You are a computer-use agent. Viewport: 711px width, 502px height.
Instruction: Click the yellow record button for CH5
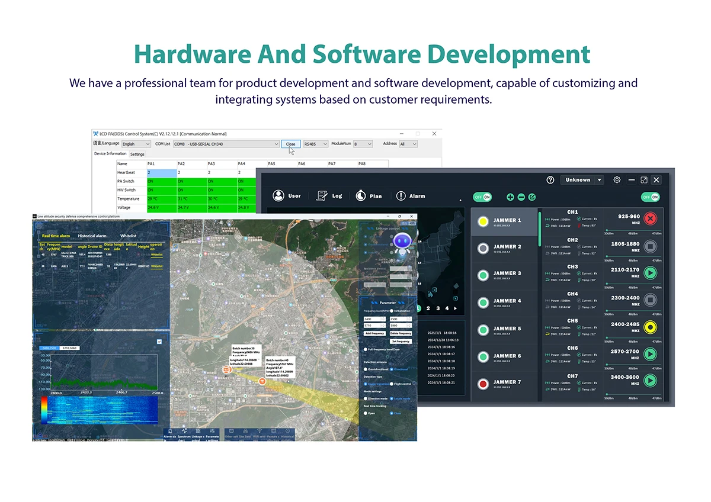[x=651, y=328]
